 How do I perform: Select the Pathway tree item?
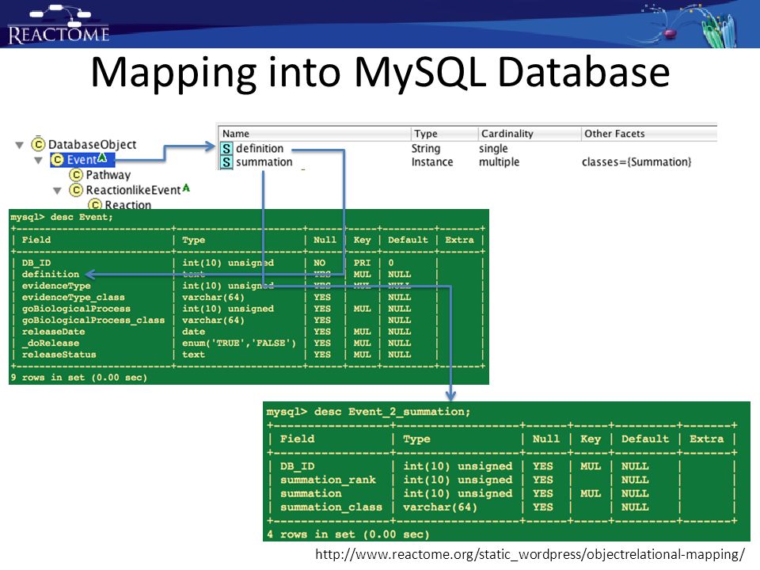click(x=108, y=175)
